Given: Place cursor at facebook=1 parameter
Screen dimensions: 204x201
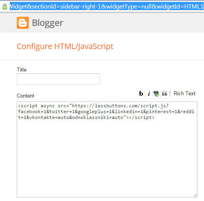Looking at the screenshot, I should tap(32, 112).
